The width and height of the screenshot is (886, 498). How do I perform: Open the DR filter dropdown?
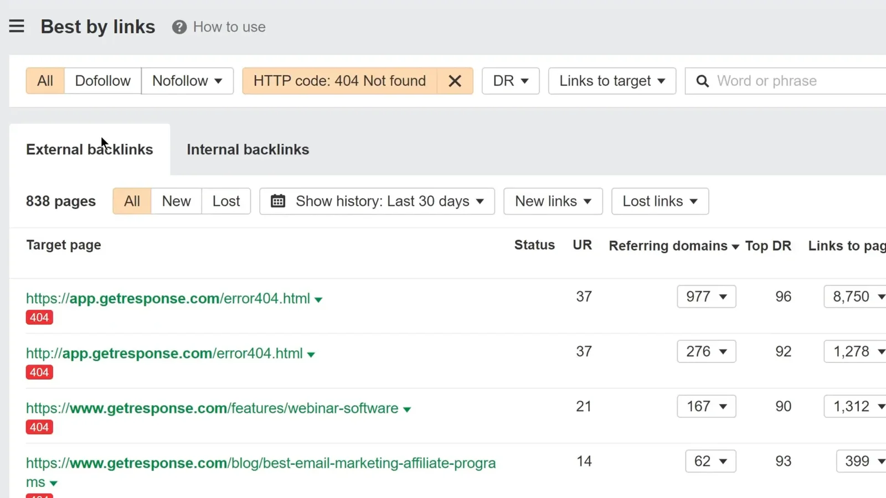click(510, 81)
